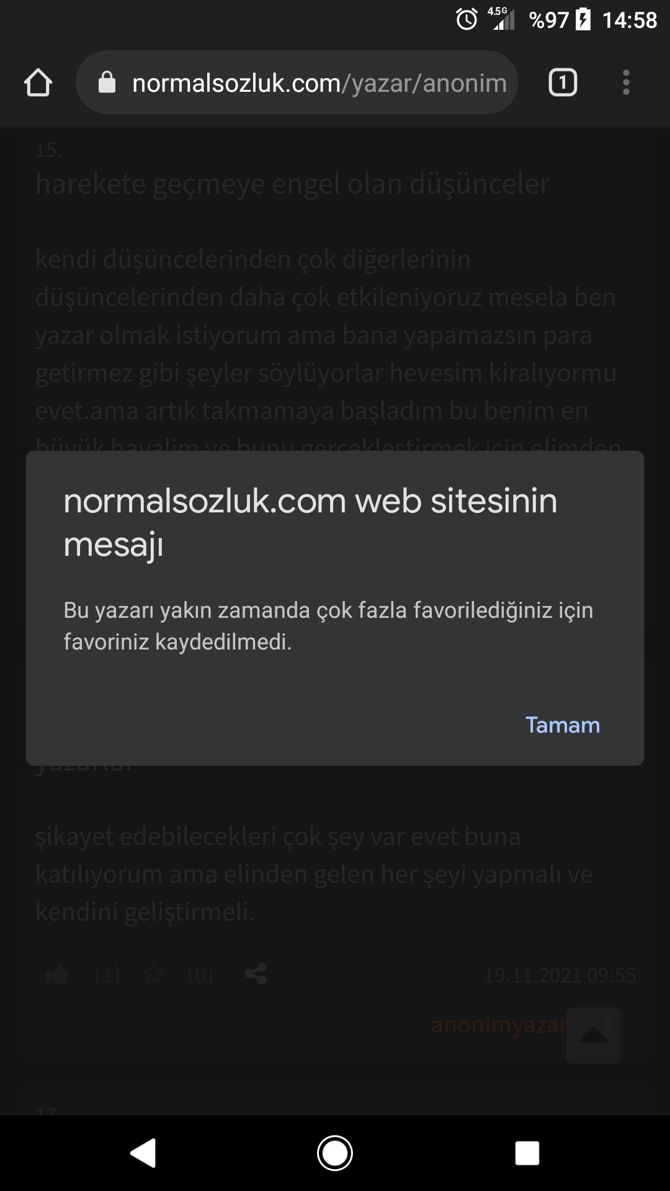The width and height of the screenshot is (670, 1191).
Task: Tap the alarm icon in status bar
Action: (467, 19)
